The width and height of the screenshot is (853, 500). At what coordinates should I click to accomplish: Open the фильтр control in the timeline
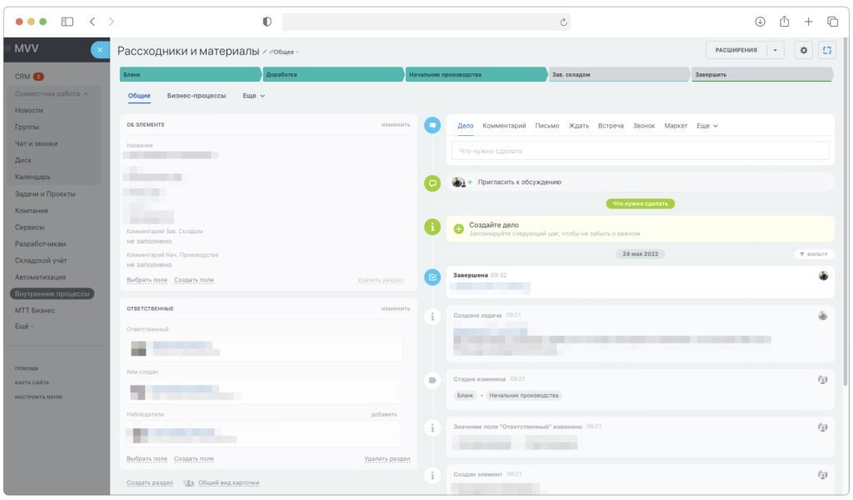click(814, 254)
